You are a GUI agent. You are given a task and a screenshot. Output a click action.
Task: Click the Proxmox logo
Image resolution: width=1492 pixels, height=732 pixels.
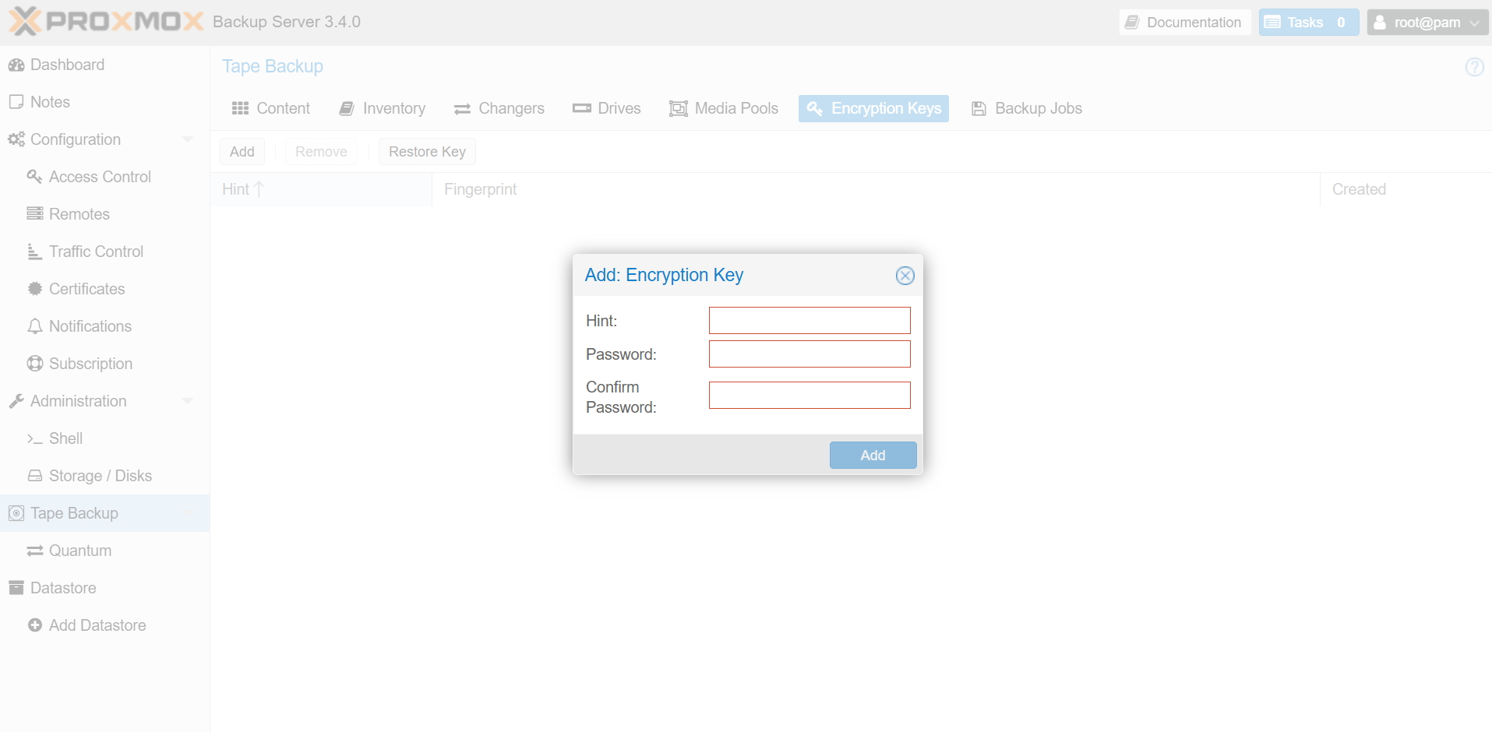[x=106, y=22]
